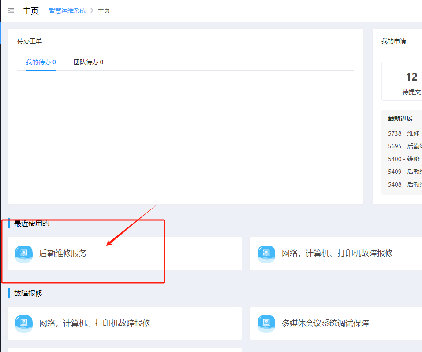Image resolution: width=422 pixels, height=352 pixels.
Task: Click the 待办工单 panel header
Action: point(30,41)
